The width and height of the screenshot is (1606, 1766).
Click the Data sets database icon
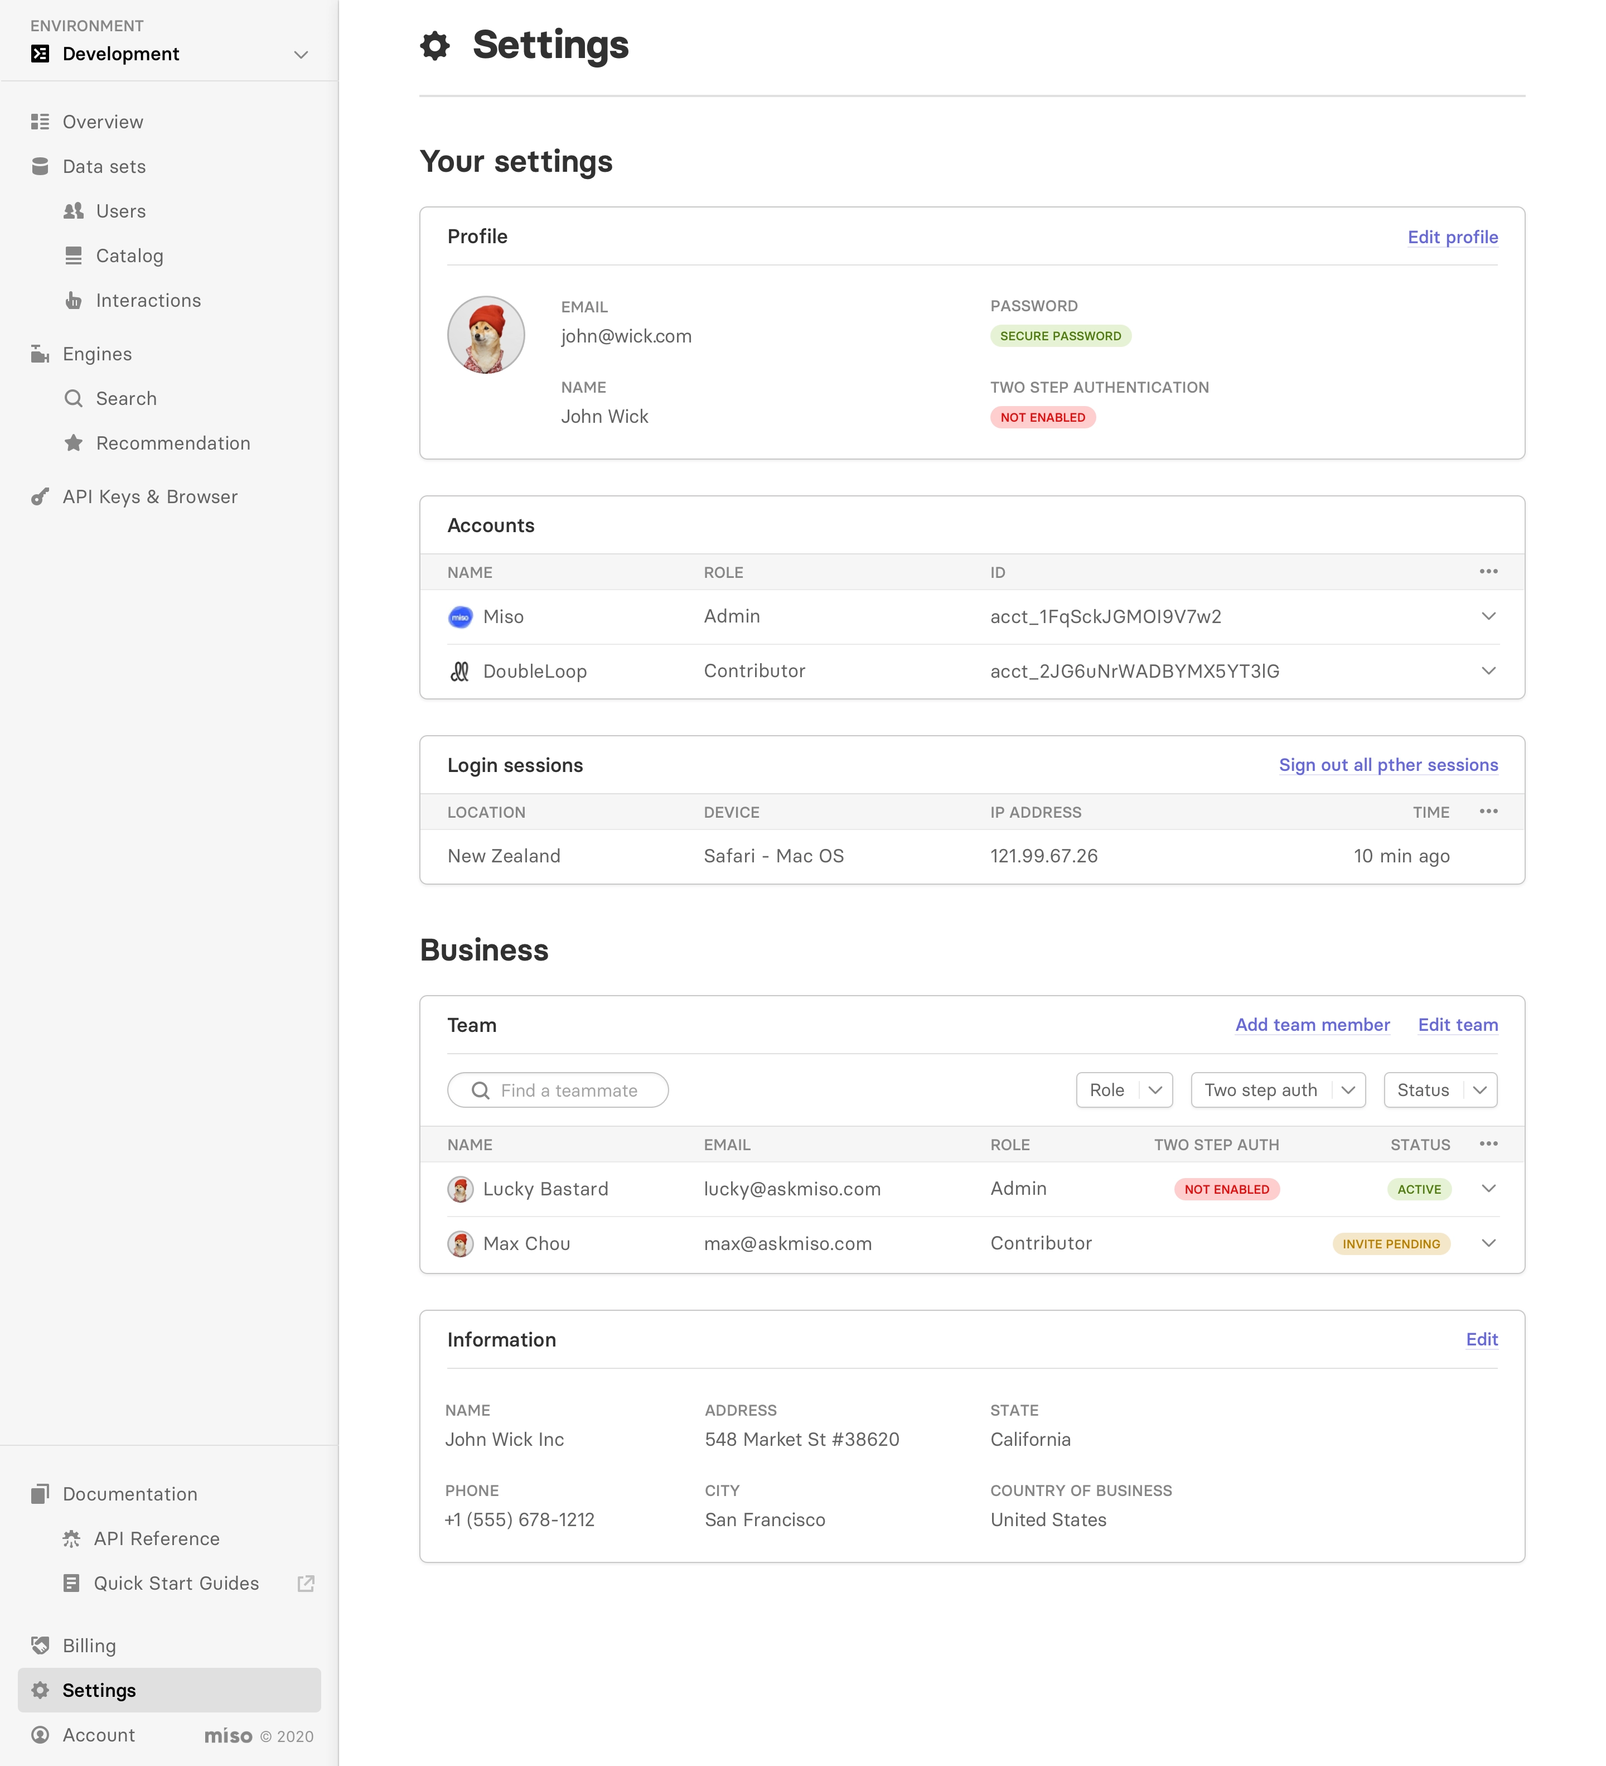[40, 166]
